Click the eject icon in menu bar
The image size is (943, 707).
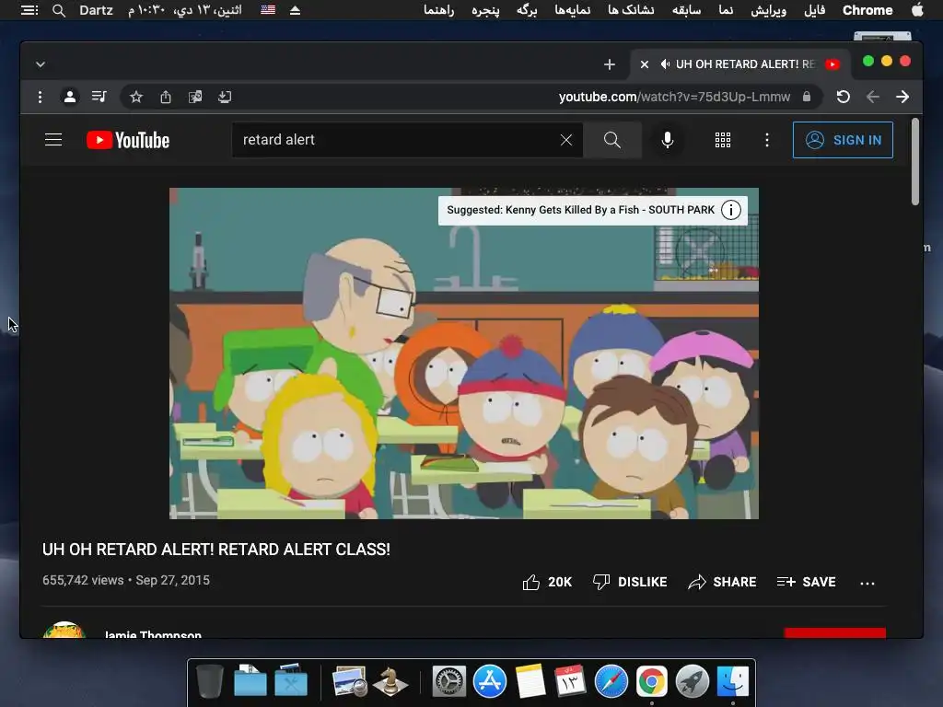click(x=295, y=10)
